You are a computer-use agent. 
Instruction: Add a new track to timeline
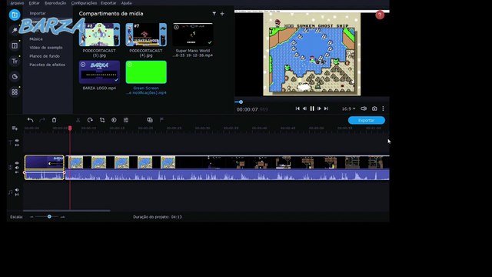point(15,128)
